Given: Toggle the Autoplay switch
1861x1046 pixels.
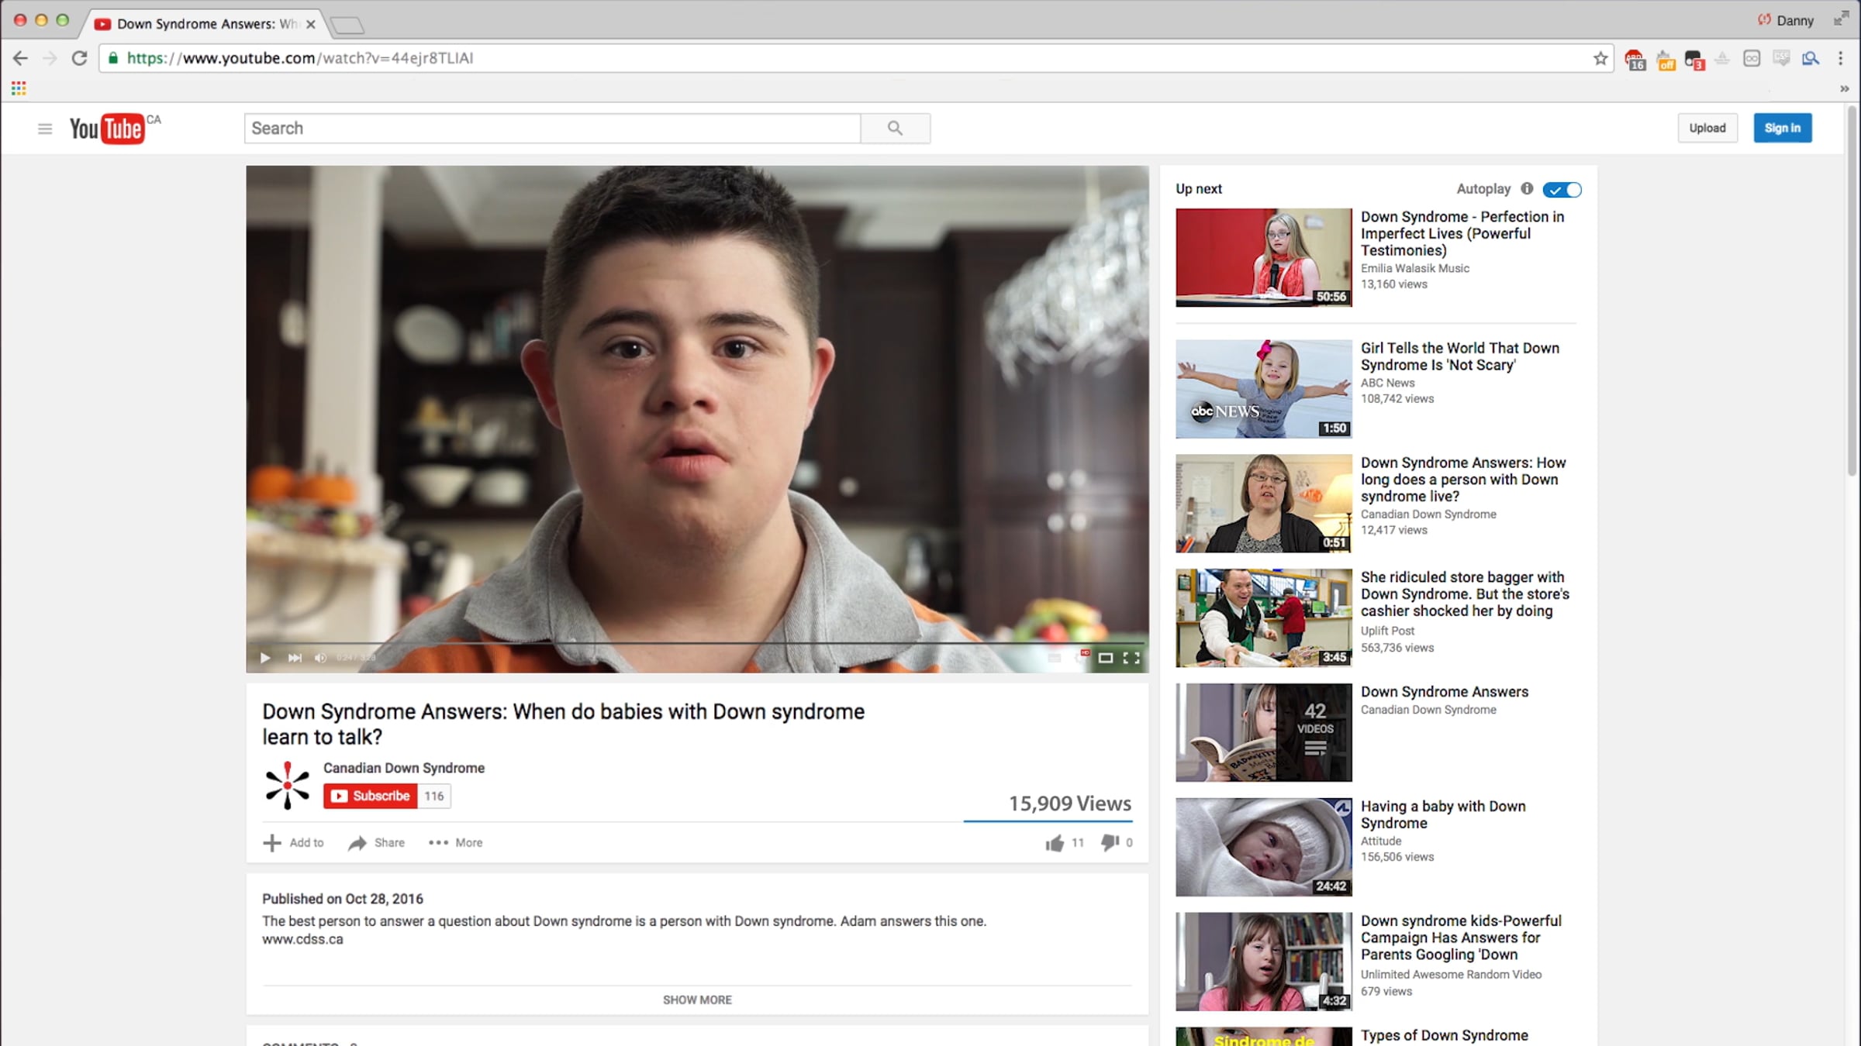Looking at the screenshot, I should (x=1562, y=190).
